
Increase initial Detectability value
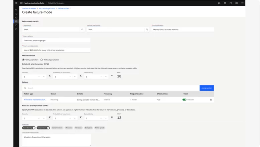tap(106, 77)
